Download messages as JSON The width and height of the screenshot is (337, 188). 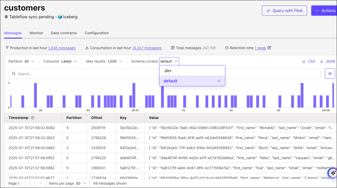click(327, 61)
